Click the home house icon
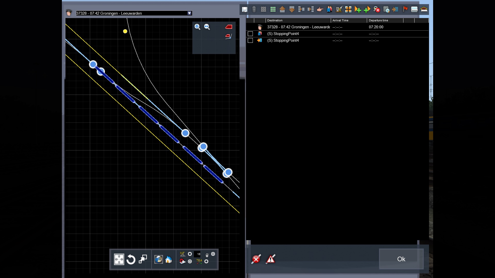The height and width of the screenshot is (278, 495). [x=169, y=259]
